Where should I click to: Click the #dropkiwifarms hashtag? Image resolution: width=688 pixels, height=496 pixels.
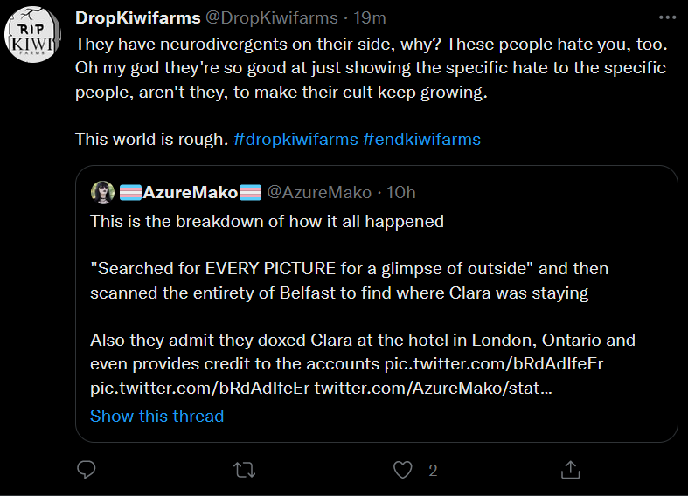click(x=295, y=140)
